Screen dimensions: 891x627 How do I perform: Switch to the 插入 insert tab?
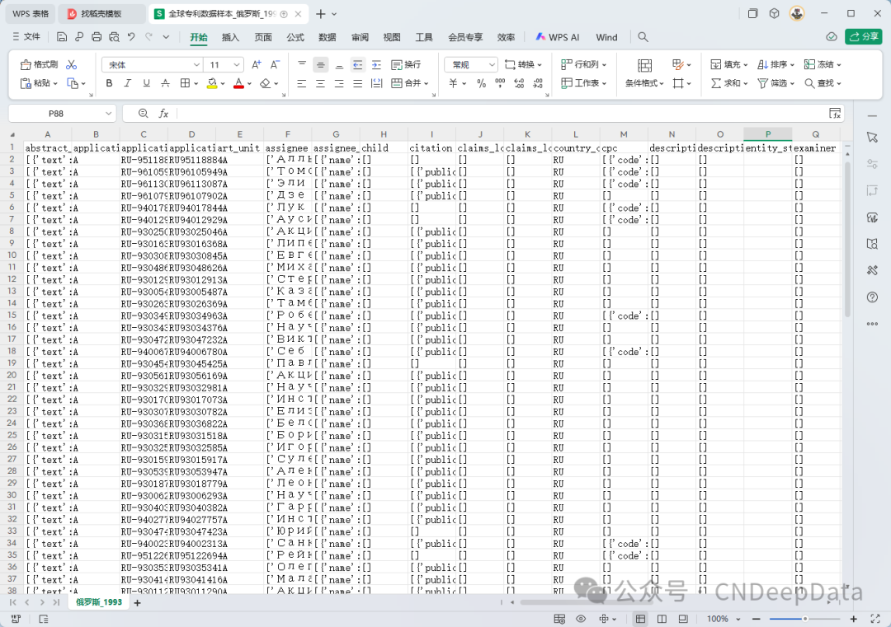click(230, 37)
